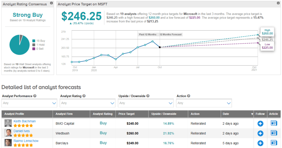Open article icon for Barclays row

(274, 143)
